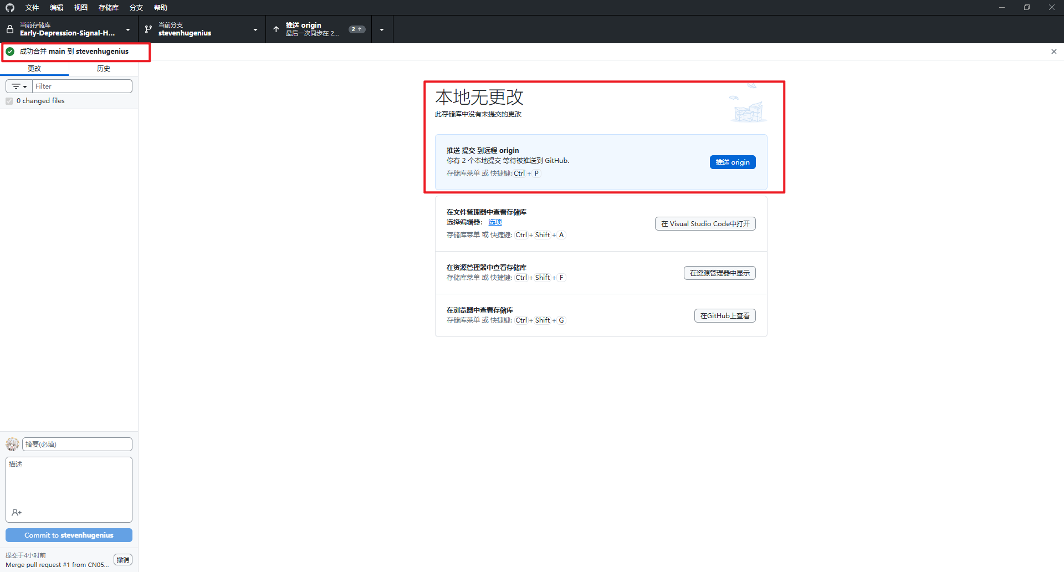Click the commit summary input field

77,445
